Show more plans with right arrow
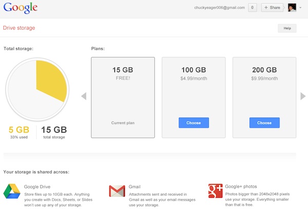The width and height of the screenshot is (308, 209). pos(303,96)
